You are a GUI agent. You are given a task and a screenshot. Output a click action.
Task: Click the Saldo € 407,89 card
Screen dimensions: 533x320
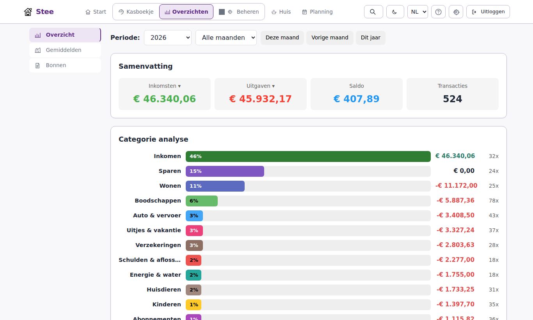point(357,94)
